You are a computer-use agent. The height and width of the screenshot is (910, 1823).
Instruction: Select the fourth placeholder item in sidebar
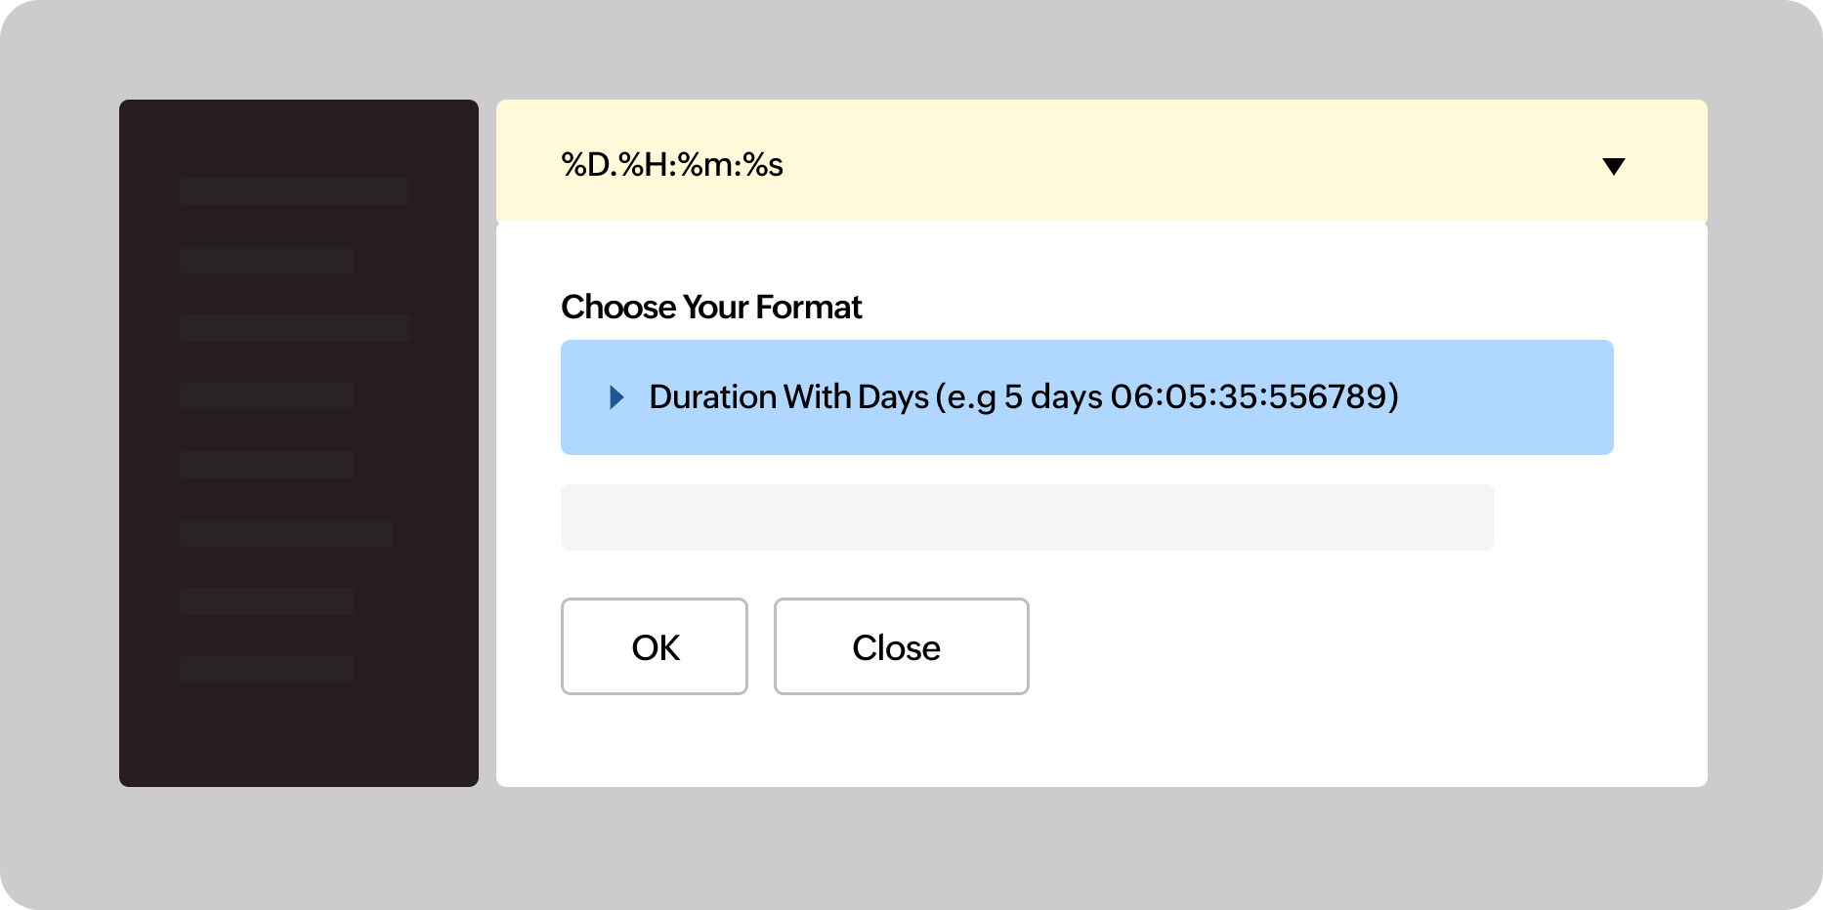(x=267, y=396)
